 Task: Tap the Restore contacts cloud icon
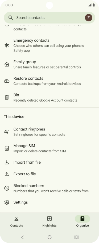pyautogui.click(x=7, y=81)
